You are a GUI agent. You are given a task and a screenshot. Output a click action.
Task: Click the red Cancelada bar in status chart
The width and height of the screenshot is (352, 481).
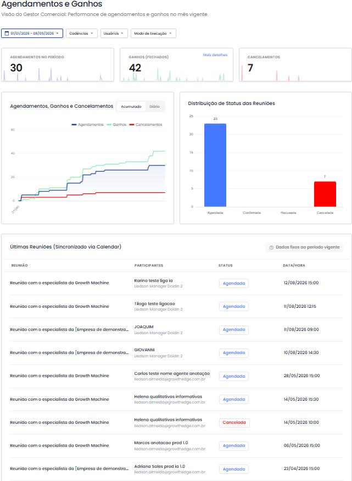click(x=325, y=194)
